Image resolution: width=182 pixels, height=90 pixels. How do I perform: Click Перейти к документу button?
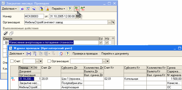[115, 54]
